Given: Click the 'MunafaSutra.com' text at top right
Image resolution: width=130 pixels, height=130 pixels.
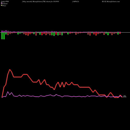Looking at the screenshot, I should (113, 2).
